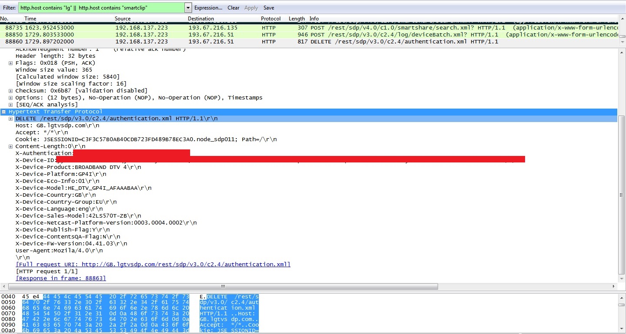Select X-Device-Product:BROADBAND DTV 4 line
This screenshot has width=626, height=334.
coord(78,167)
